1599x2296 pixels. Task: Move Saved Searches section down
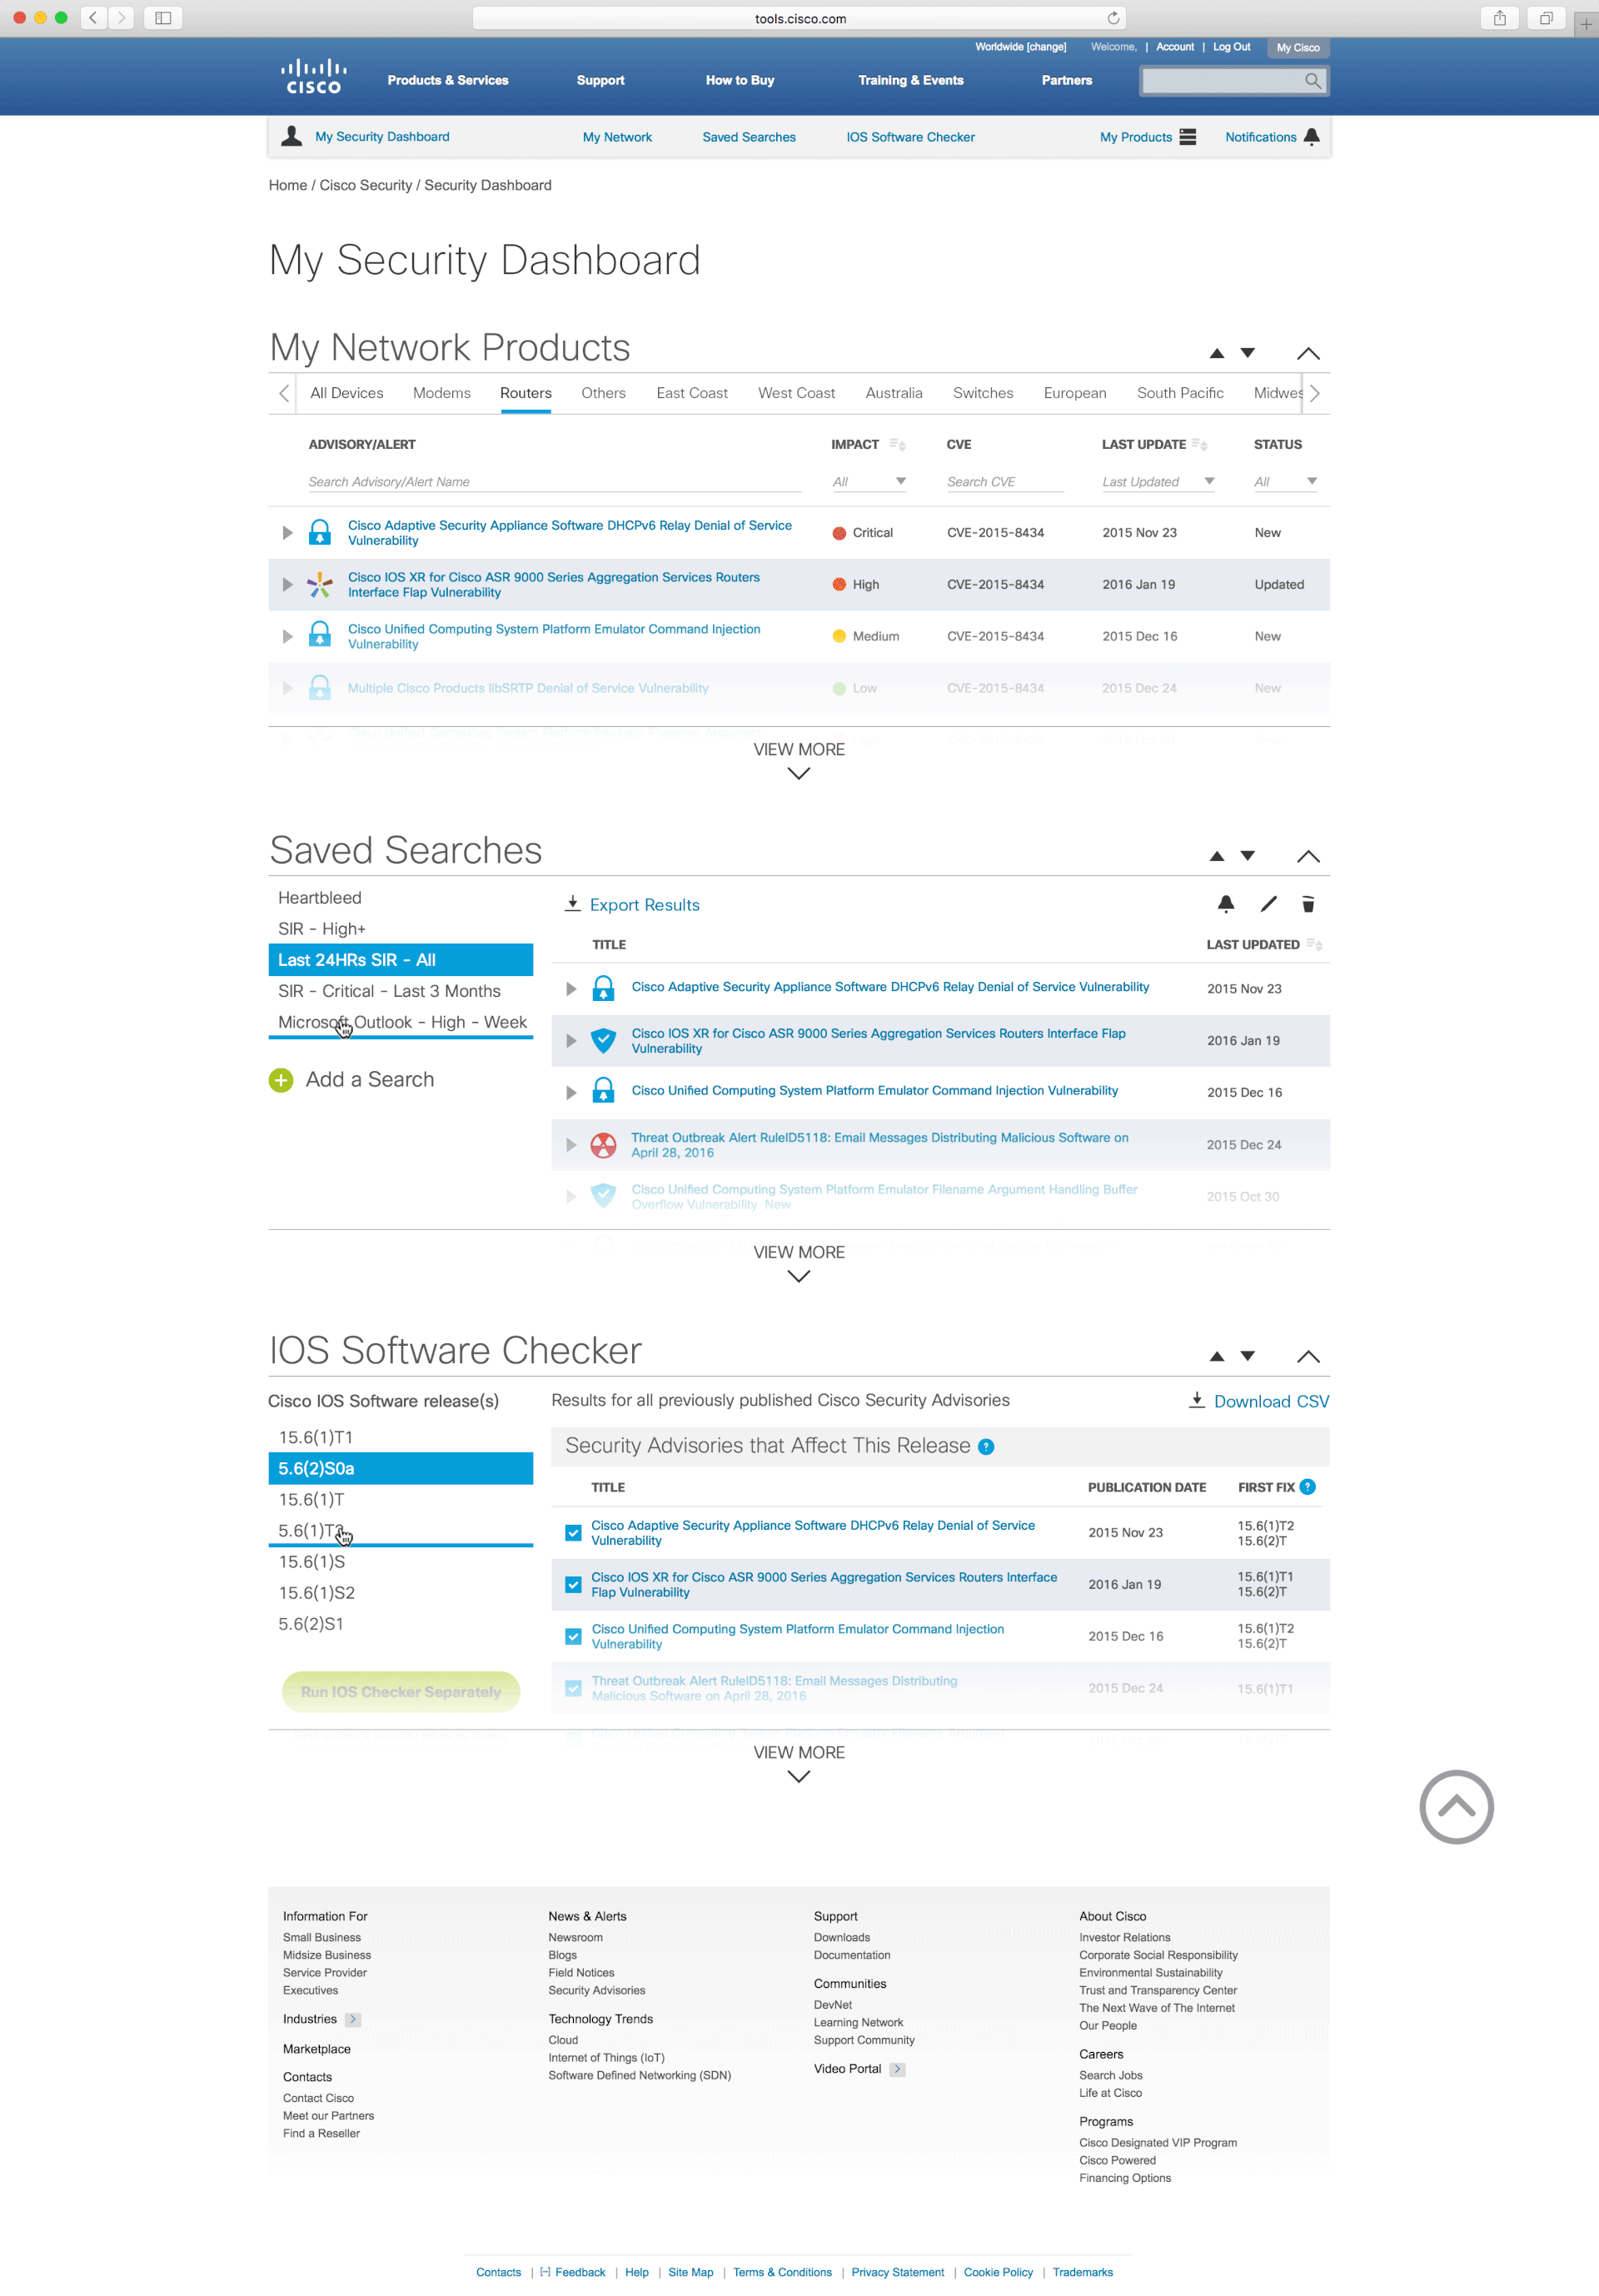click(x=1248, y=856)
